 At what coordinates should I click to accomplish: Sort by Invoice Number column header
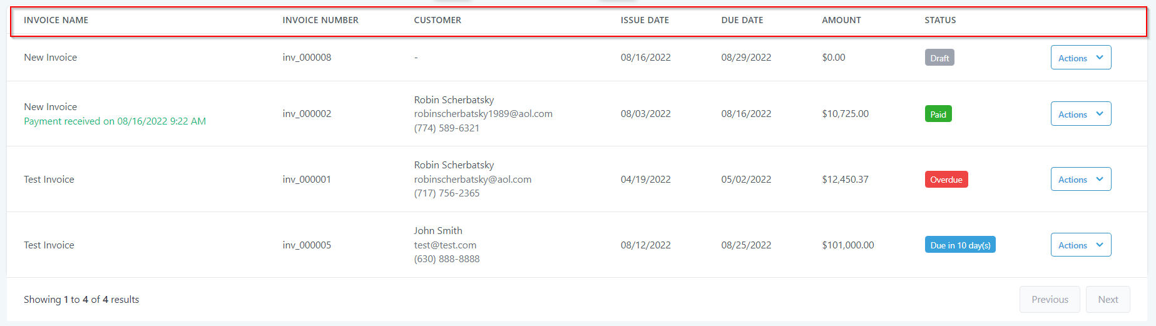point(320,20)
